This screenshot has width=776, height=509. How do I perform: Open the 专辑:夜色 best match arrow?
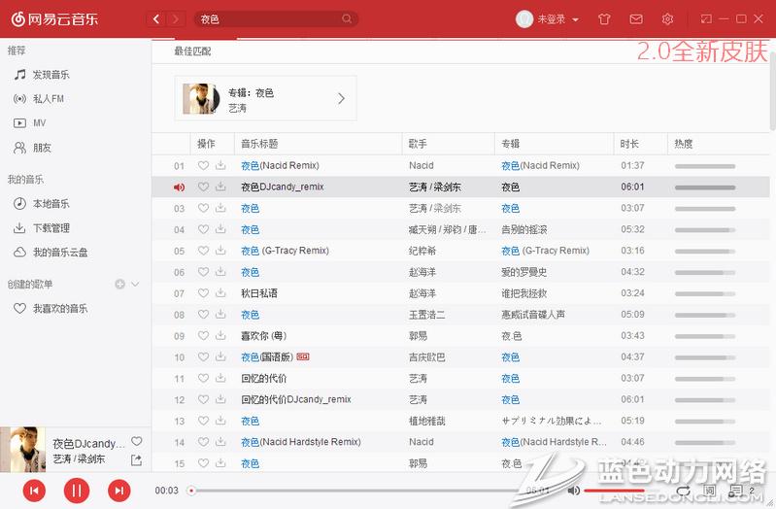(x=341, y=98)
